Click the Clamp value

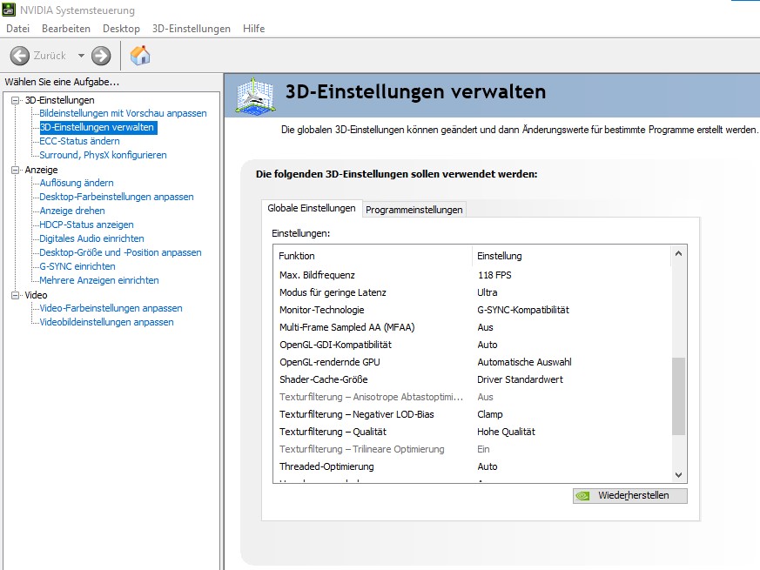[x=490, y=415]
